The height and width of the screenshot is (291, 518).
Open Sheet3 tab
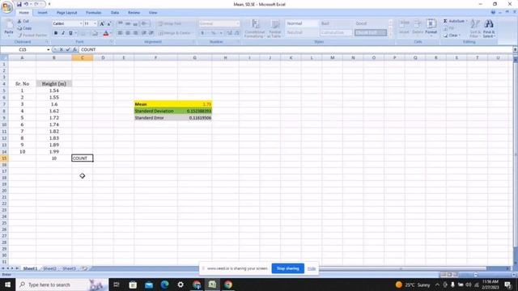tap(69, 268)
